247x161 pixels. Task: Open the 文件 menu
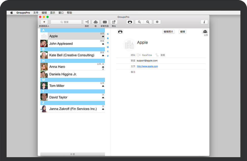pyautogui.click(x=36, y=13)
